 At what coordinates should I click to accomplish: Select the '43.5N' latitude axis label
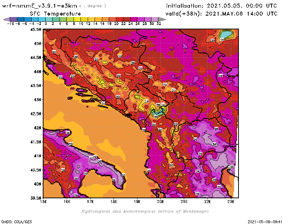[36, 86]
